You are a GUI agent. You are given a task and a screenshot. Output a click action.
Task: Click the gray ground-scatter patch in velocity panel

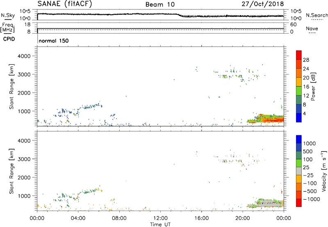point(270,203)
